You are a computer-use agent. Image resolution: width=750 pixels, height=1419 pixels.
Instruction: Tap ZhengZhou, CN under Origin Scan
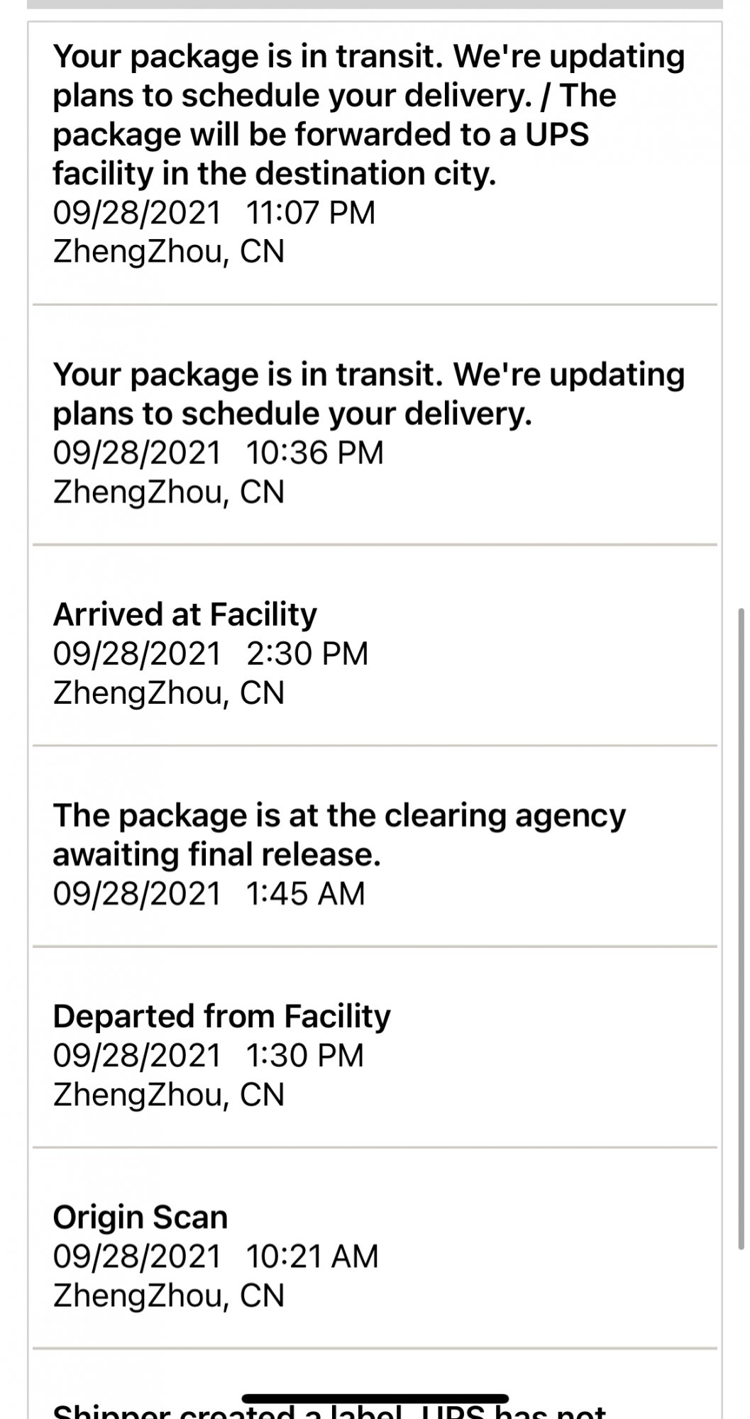coord(168,1295)
